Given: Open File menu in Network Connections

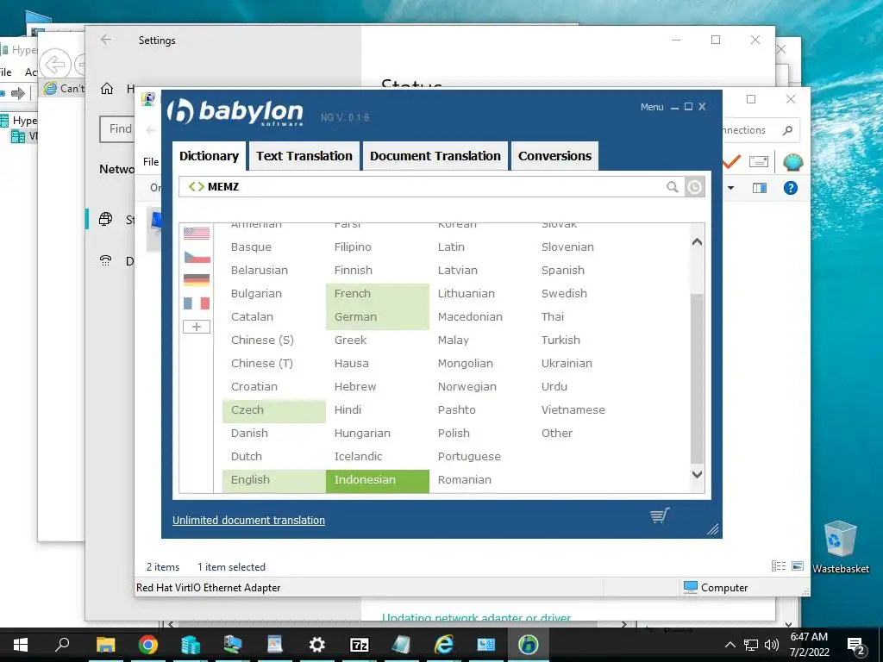Looking at the screenshot, I should 151,161.
